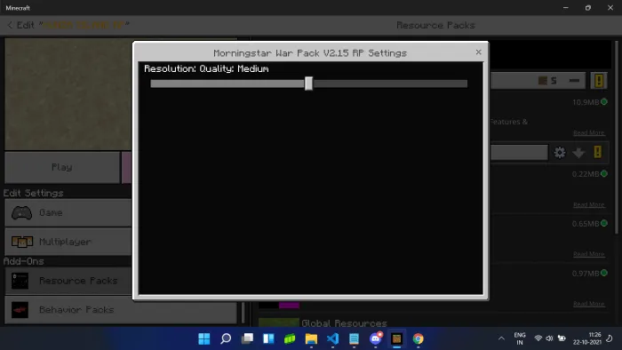
Task: Click the Resource Packs header title
Action: pyautogui.click(x=435, y=25)
